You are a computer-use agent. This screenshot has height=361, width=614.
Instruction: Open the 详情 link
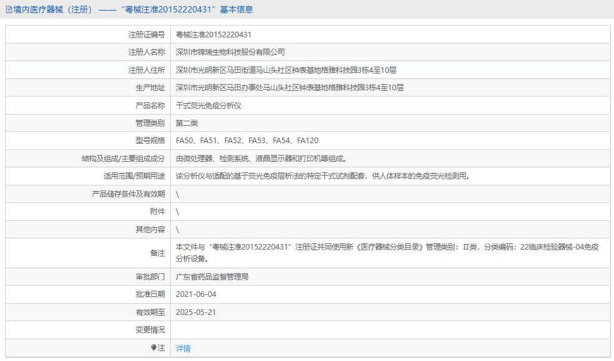coord(182,349)
